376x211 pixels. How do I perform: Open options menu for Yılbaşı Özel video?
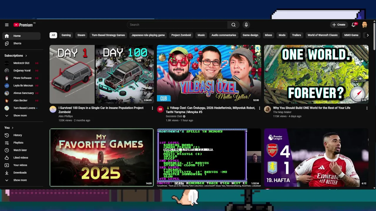(x=259, y=108)
